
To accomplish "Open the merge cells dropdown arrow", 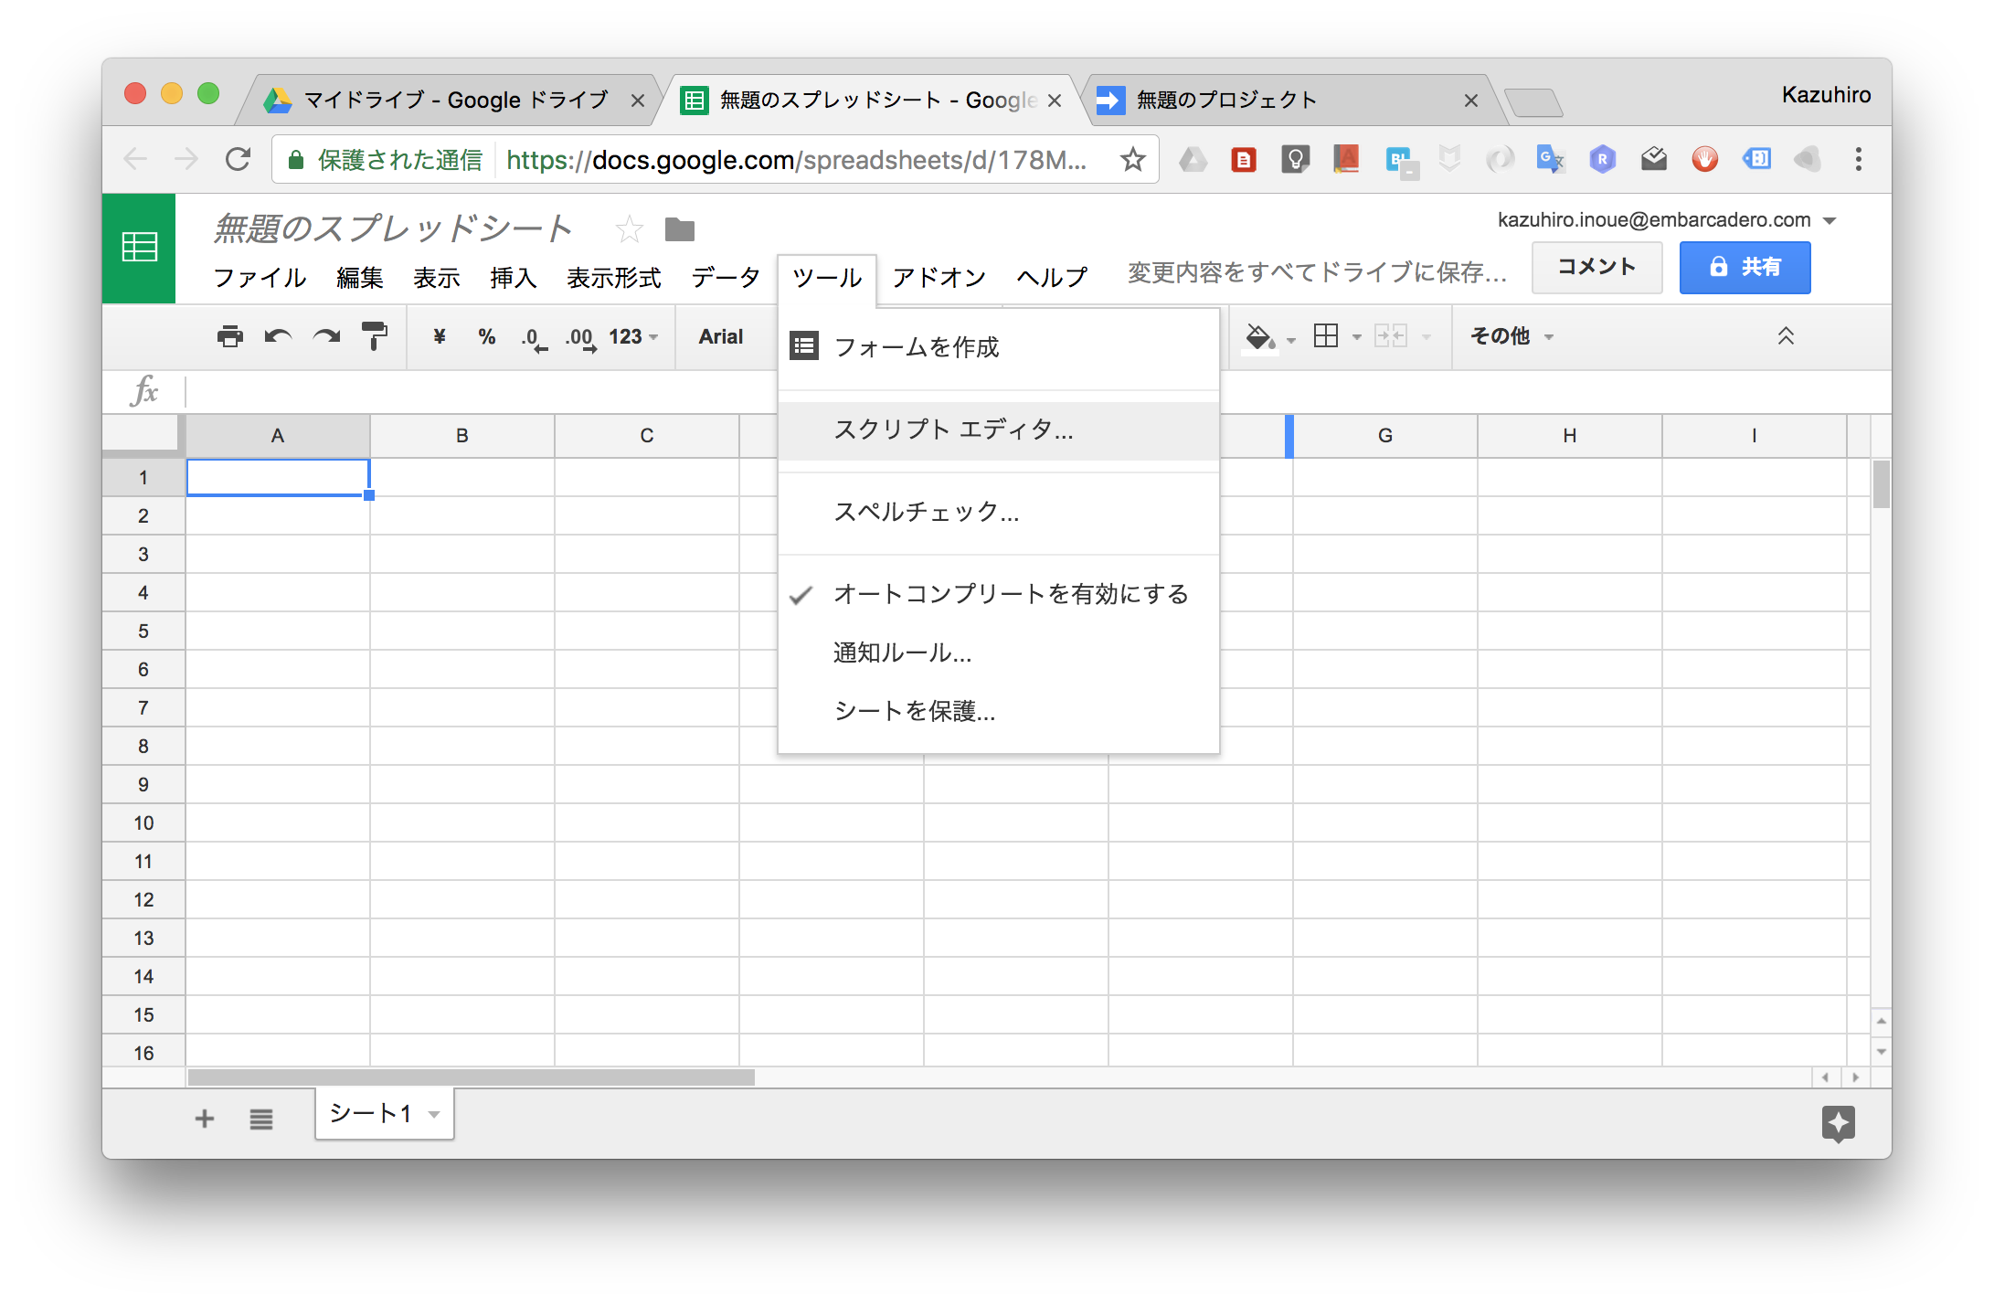I will pyautogui.click(x=1426, y=337).
